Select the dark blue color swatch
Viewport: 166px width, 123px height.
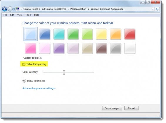(x=45, y=34)
